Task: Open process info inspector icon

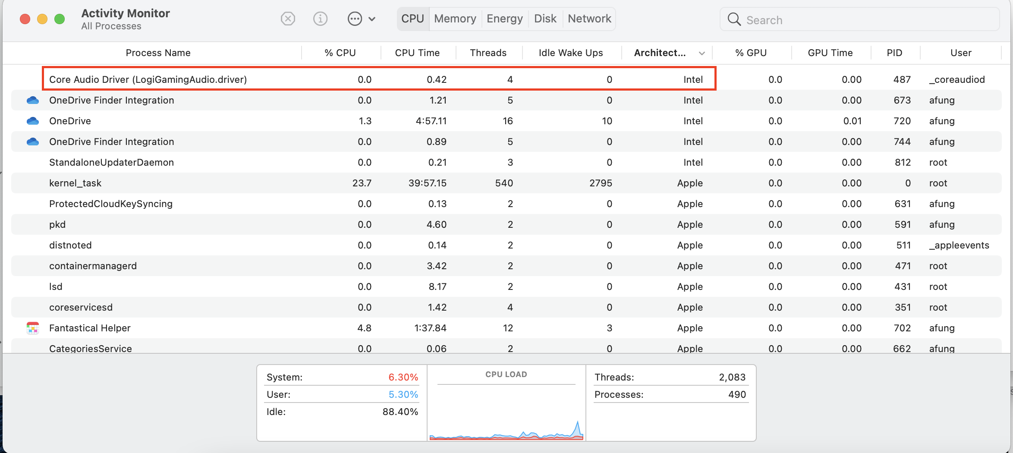Action: (x=320, y=19)
